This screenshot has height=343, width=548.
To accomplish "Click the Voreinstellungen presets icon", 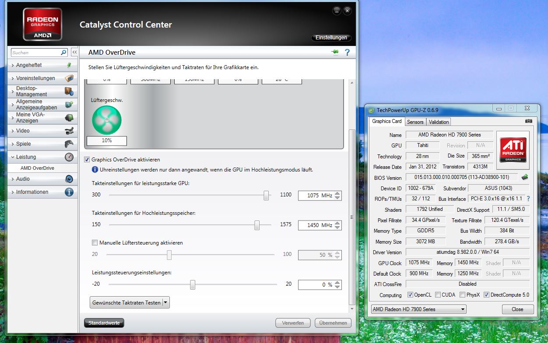I will click(x=69, y=78).
